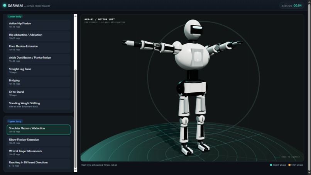Open Wrist & Finger Movements exercise
Viewport: 311px width, 175px height.
[39, 153]
